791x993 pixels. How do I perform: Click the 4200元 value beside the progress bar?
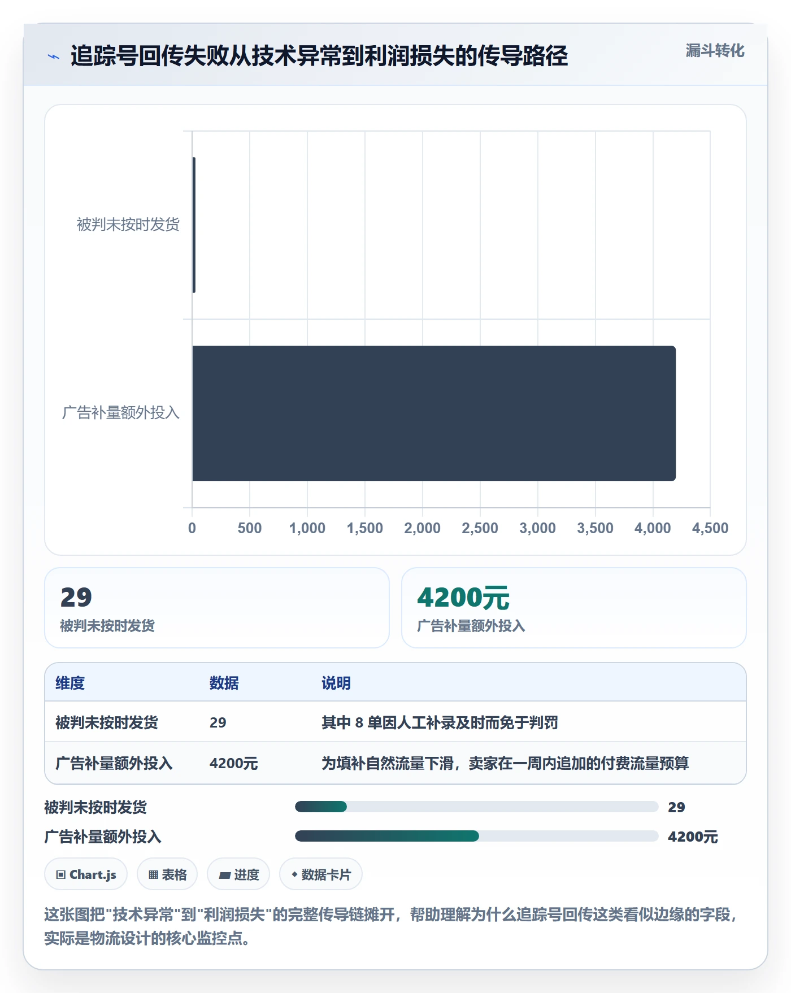tap(693, 837)
